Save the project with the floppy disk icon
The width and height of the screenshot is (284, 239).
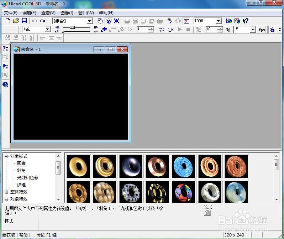point(24,21)
